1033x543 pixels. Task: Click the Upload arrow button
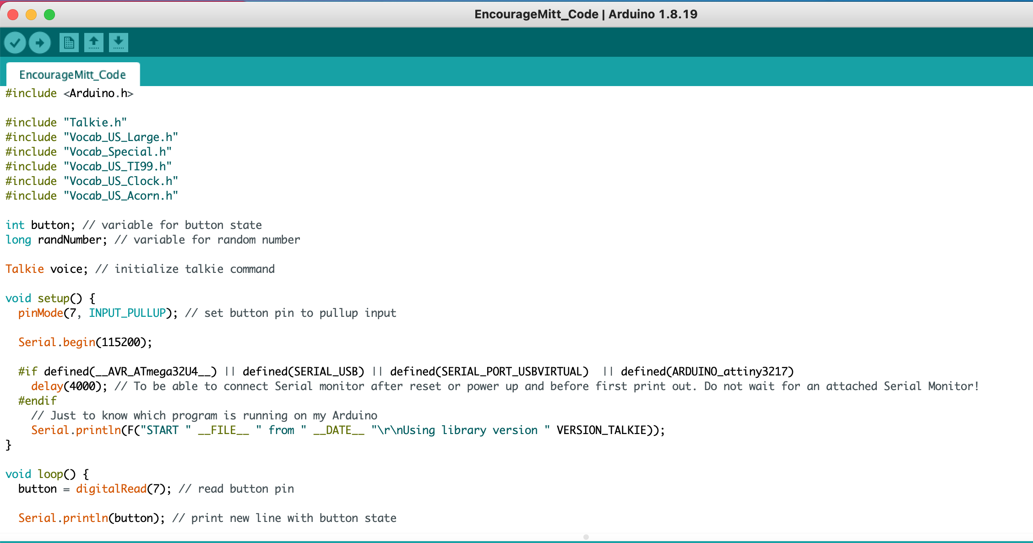(x=40, y=43)
